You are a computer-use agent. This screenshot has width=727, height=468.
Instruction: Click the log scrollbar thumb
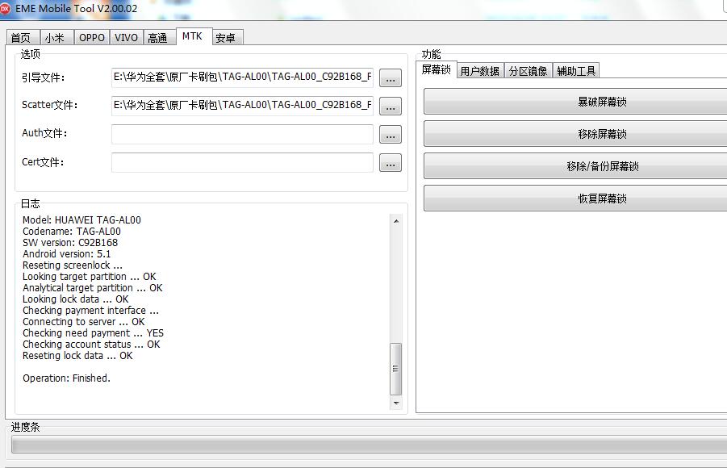tap(396, 369)
